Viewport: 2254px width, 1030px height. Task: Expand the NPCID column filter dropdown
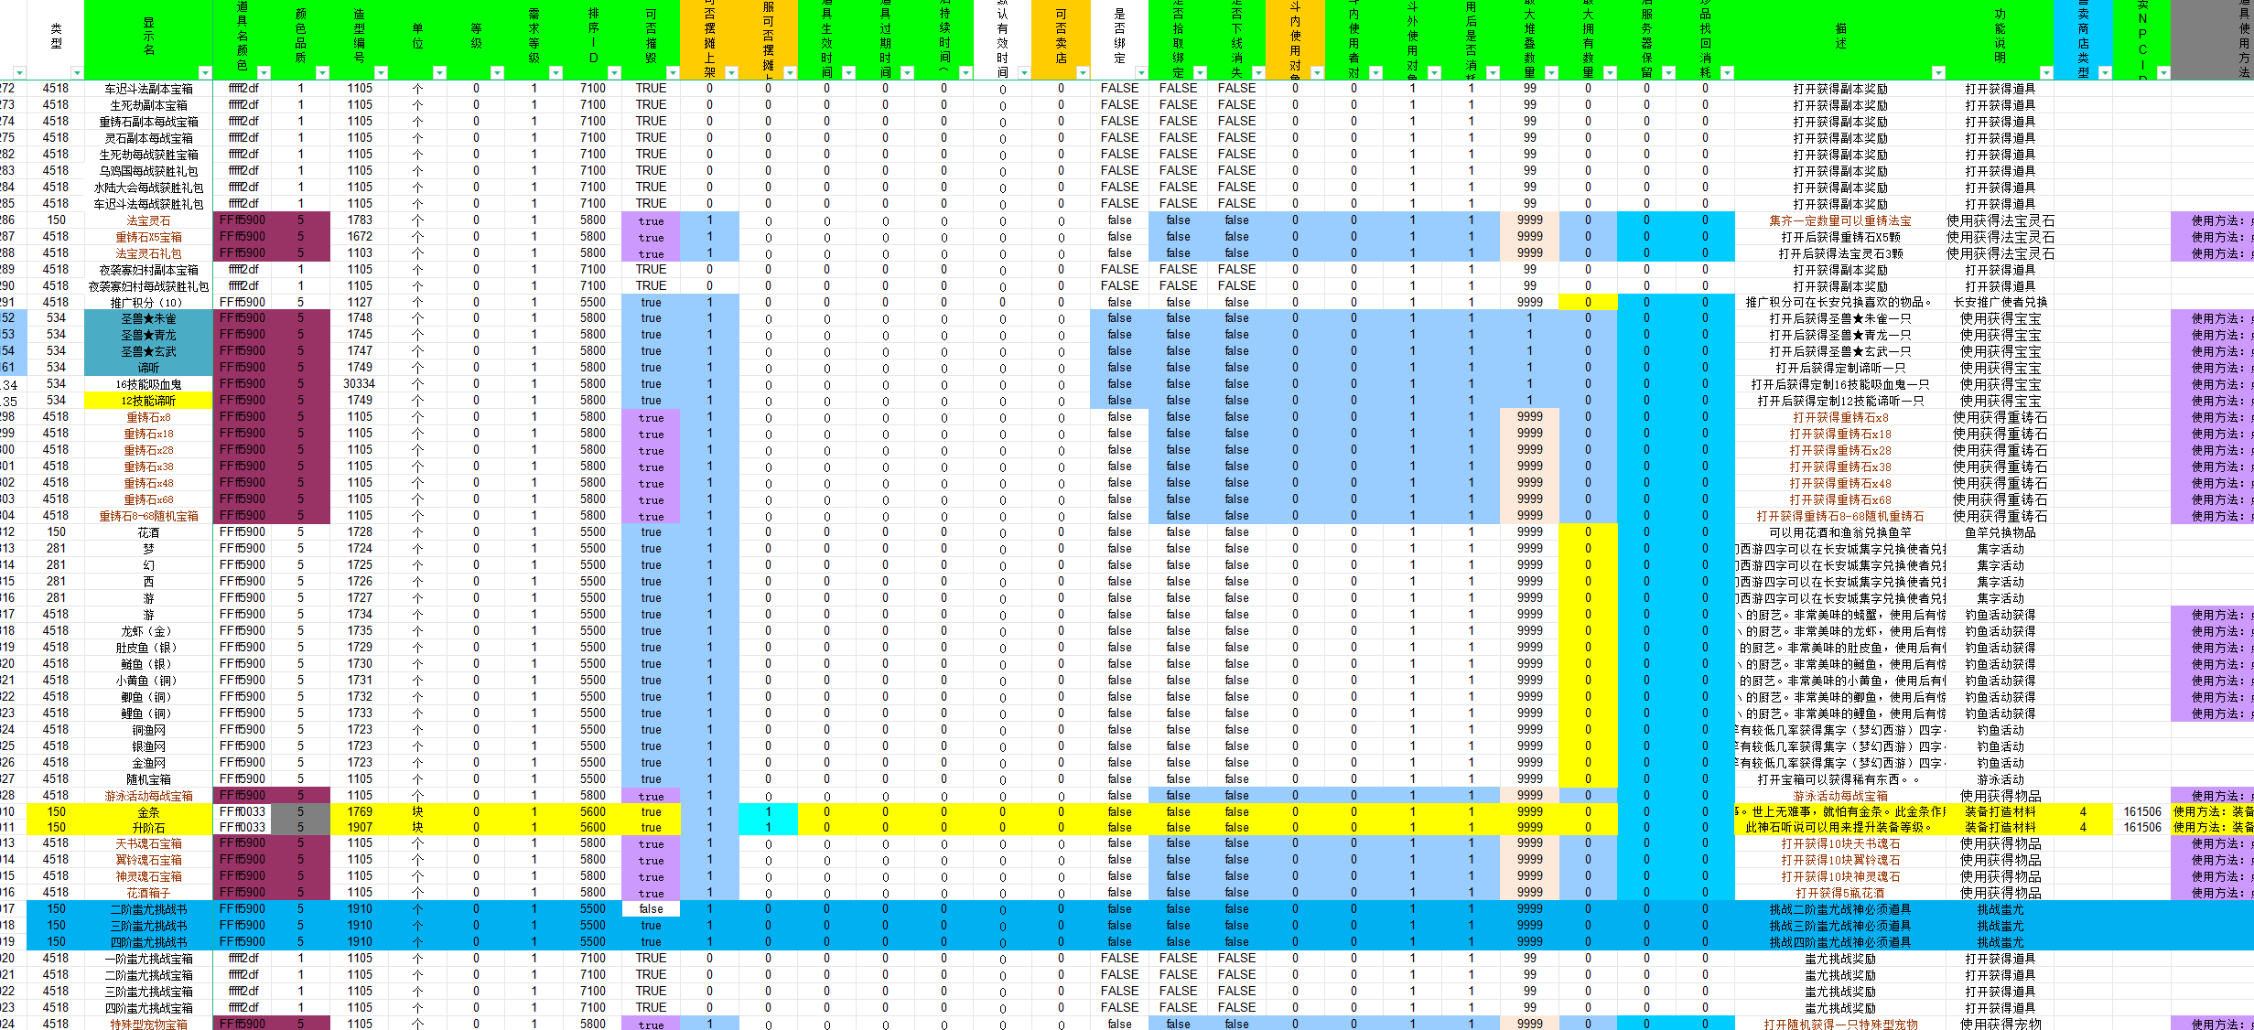pos(2163,72)
